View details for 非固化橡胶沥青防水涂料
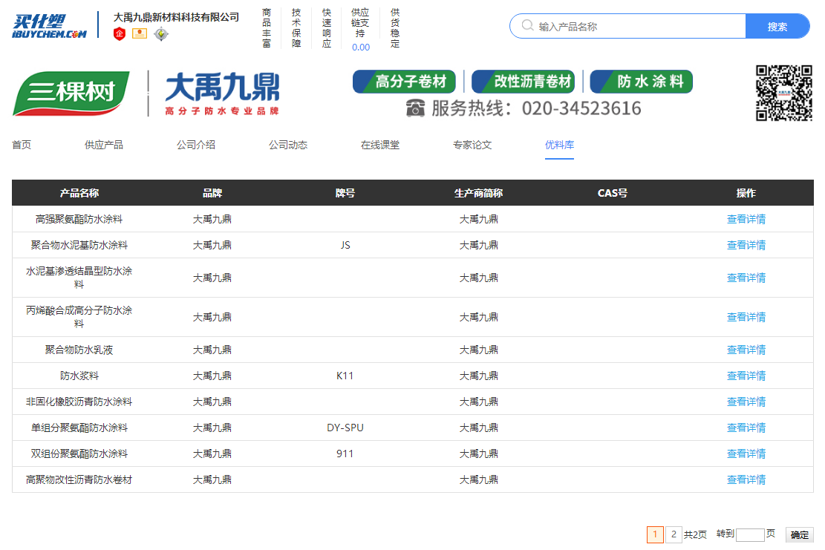The image size is (825, 550). tap(746, 402)
